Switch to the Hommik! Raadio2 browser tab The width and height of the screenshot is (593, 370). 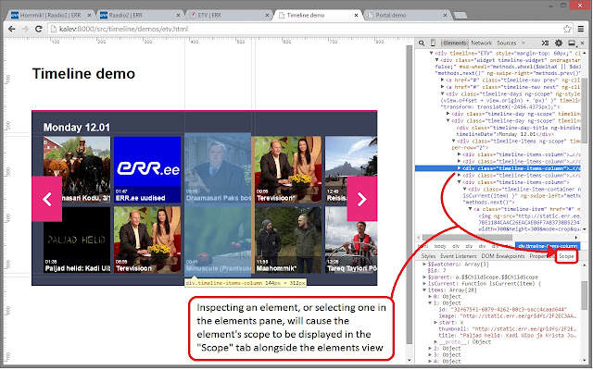[50, 15]
